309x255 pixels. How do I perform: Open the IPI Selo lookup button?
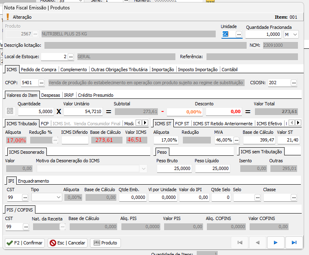pyautogui.click(x=257, y=197)
